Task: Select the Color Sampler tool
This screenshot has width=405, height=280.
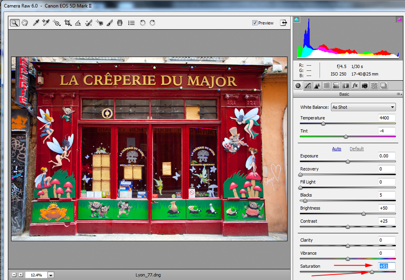Action: point(46,23)
